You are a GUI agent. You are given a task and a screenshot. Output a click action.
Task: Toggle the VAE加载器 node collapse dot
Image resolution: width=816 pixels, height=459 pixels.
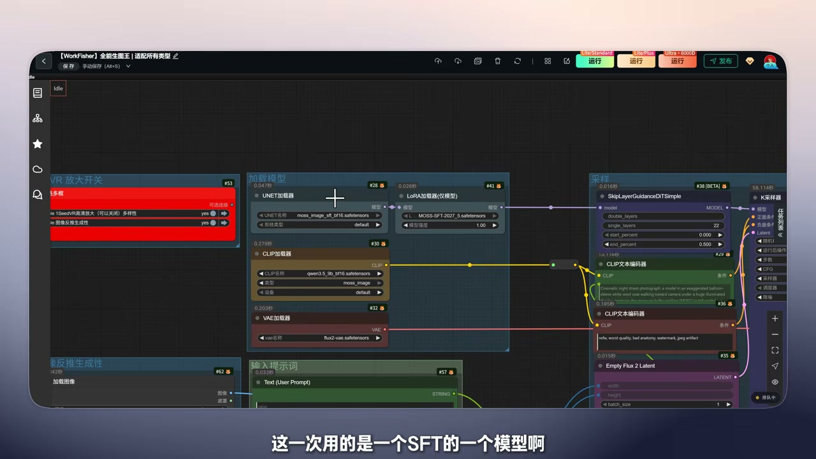click(x=257, y=318)
